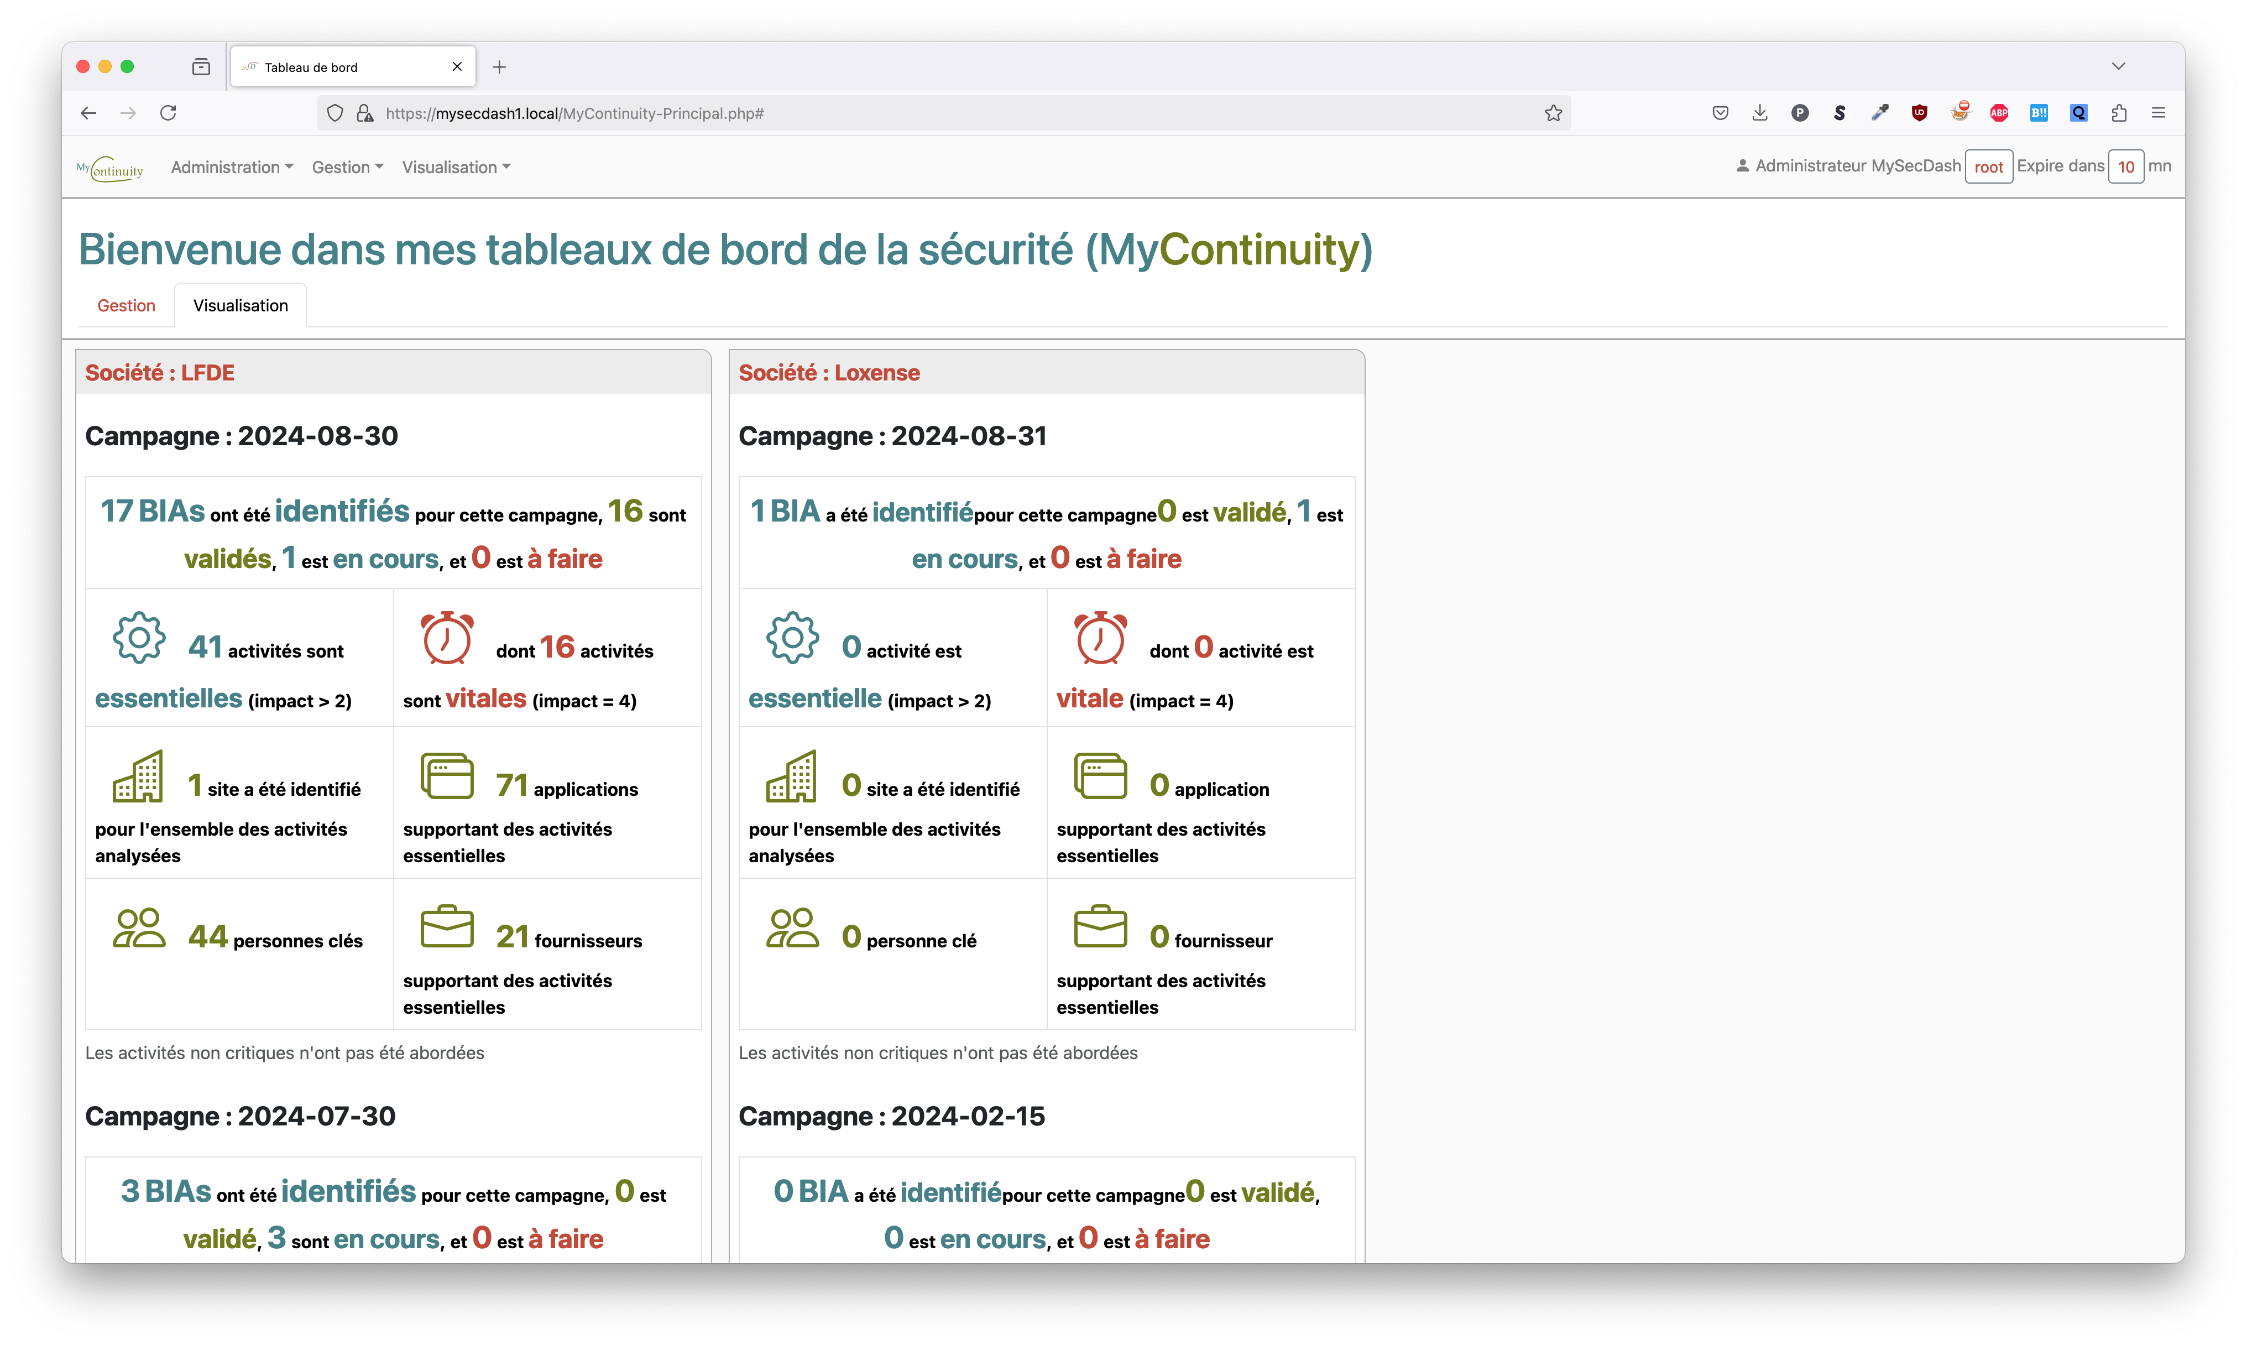
Task: Click the Campagne : 2024-07-30 heading
Action: pos(240,1117)
